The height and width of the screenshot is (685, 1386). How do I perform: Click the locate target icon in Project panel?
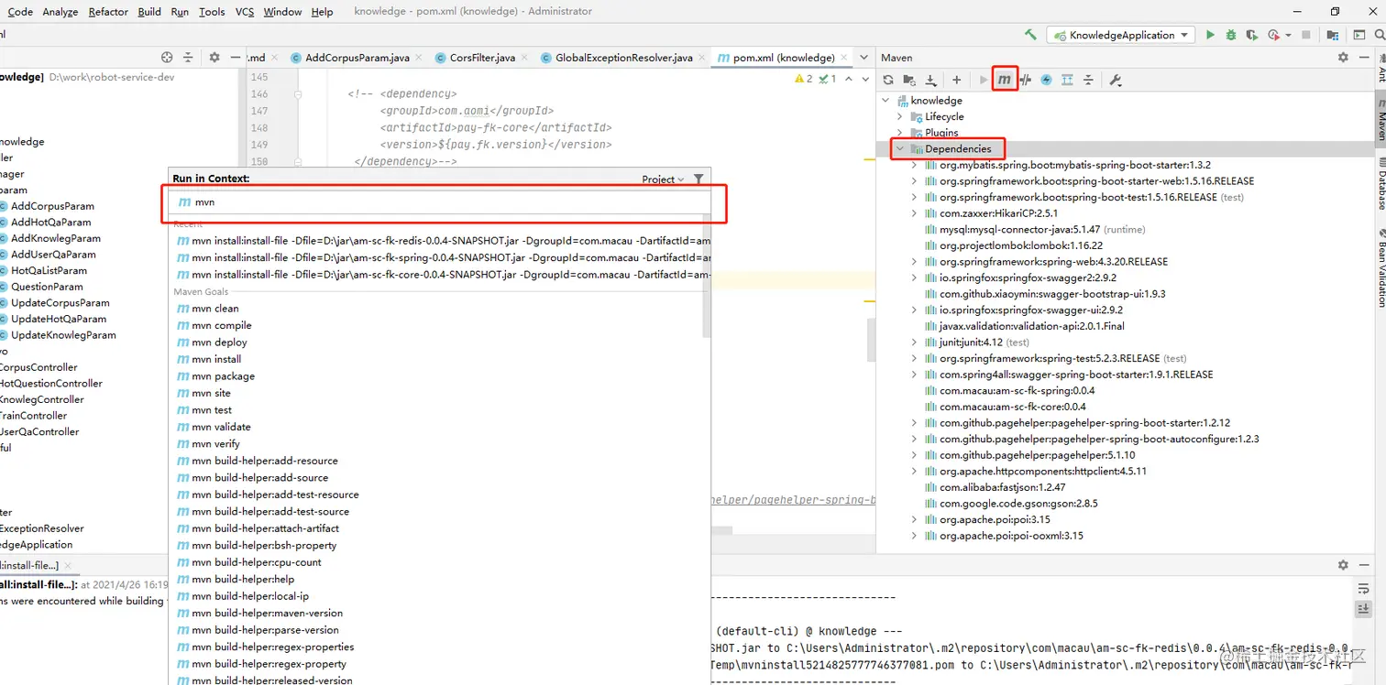[x=167, y=57]
